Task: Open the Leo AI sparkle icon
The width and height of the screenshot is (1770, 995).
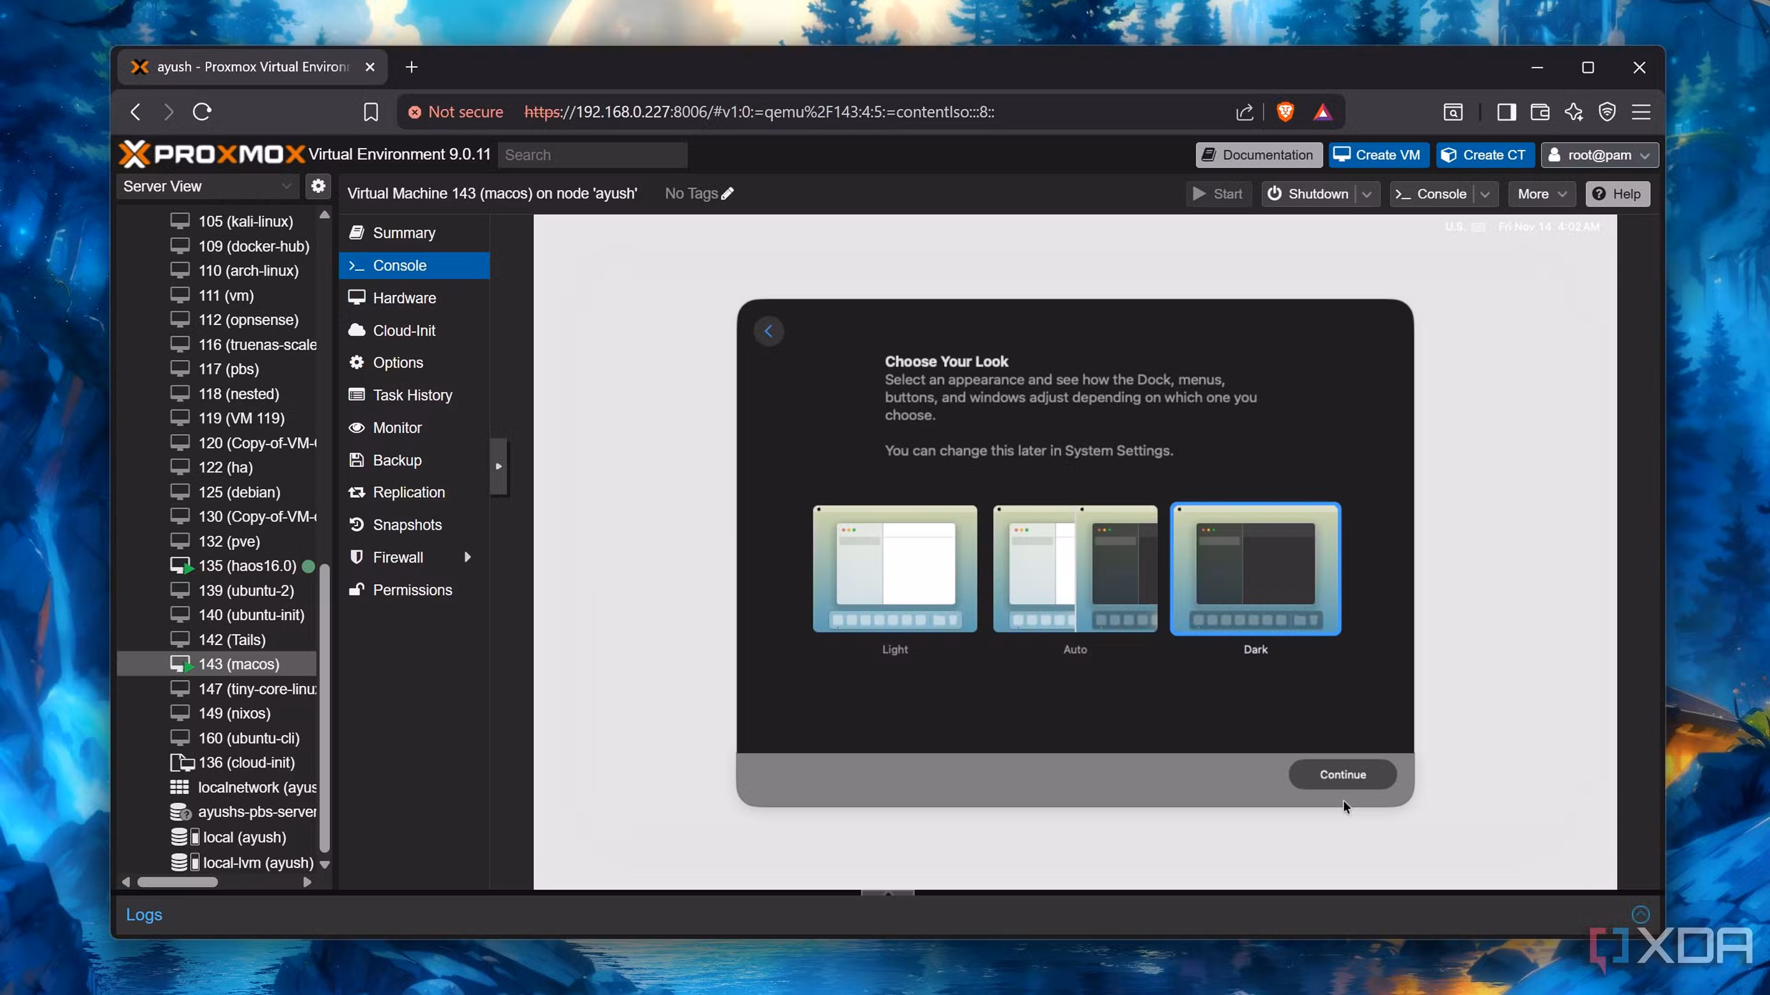Action: pos(1574,112)
